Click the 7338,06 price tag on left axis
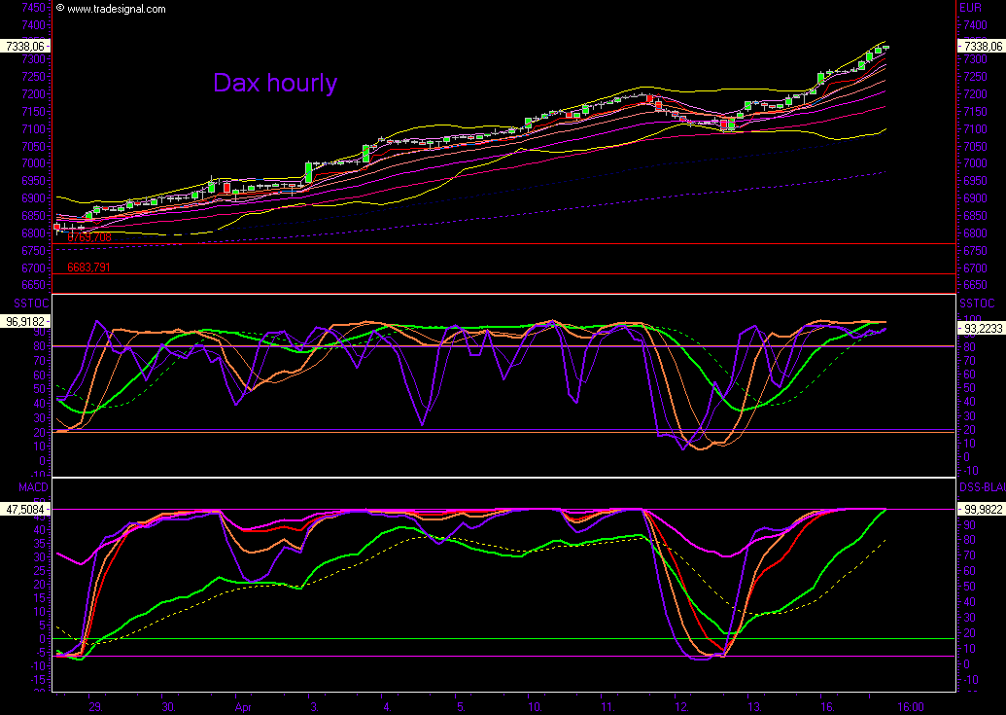 point(25,47)
